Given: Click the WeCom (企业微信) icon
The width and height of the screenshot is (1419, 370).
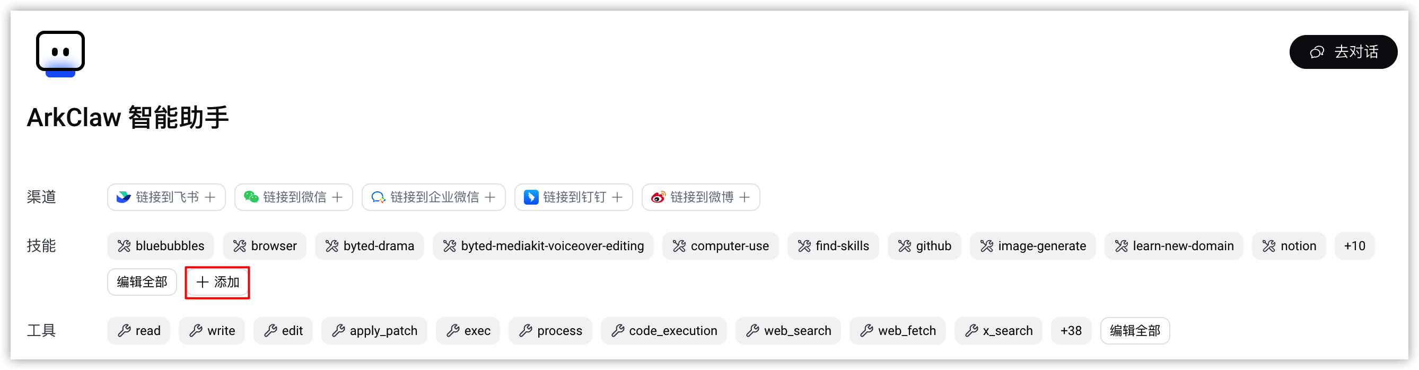Looking at the screenshot, I should tap(378, 197).
